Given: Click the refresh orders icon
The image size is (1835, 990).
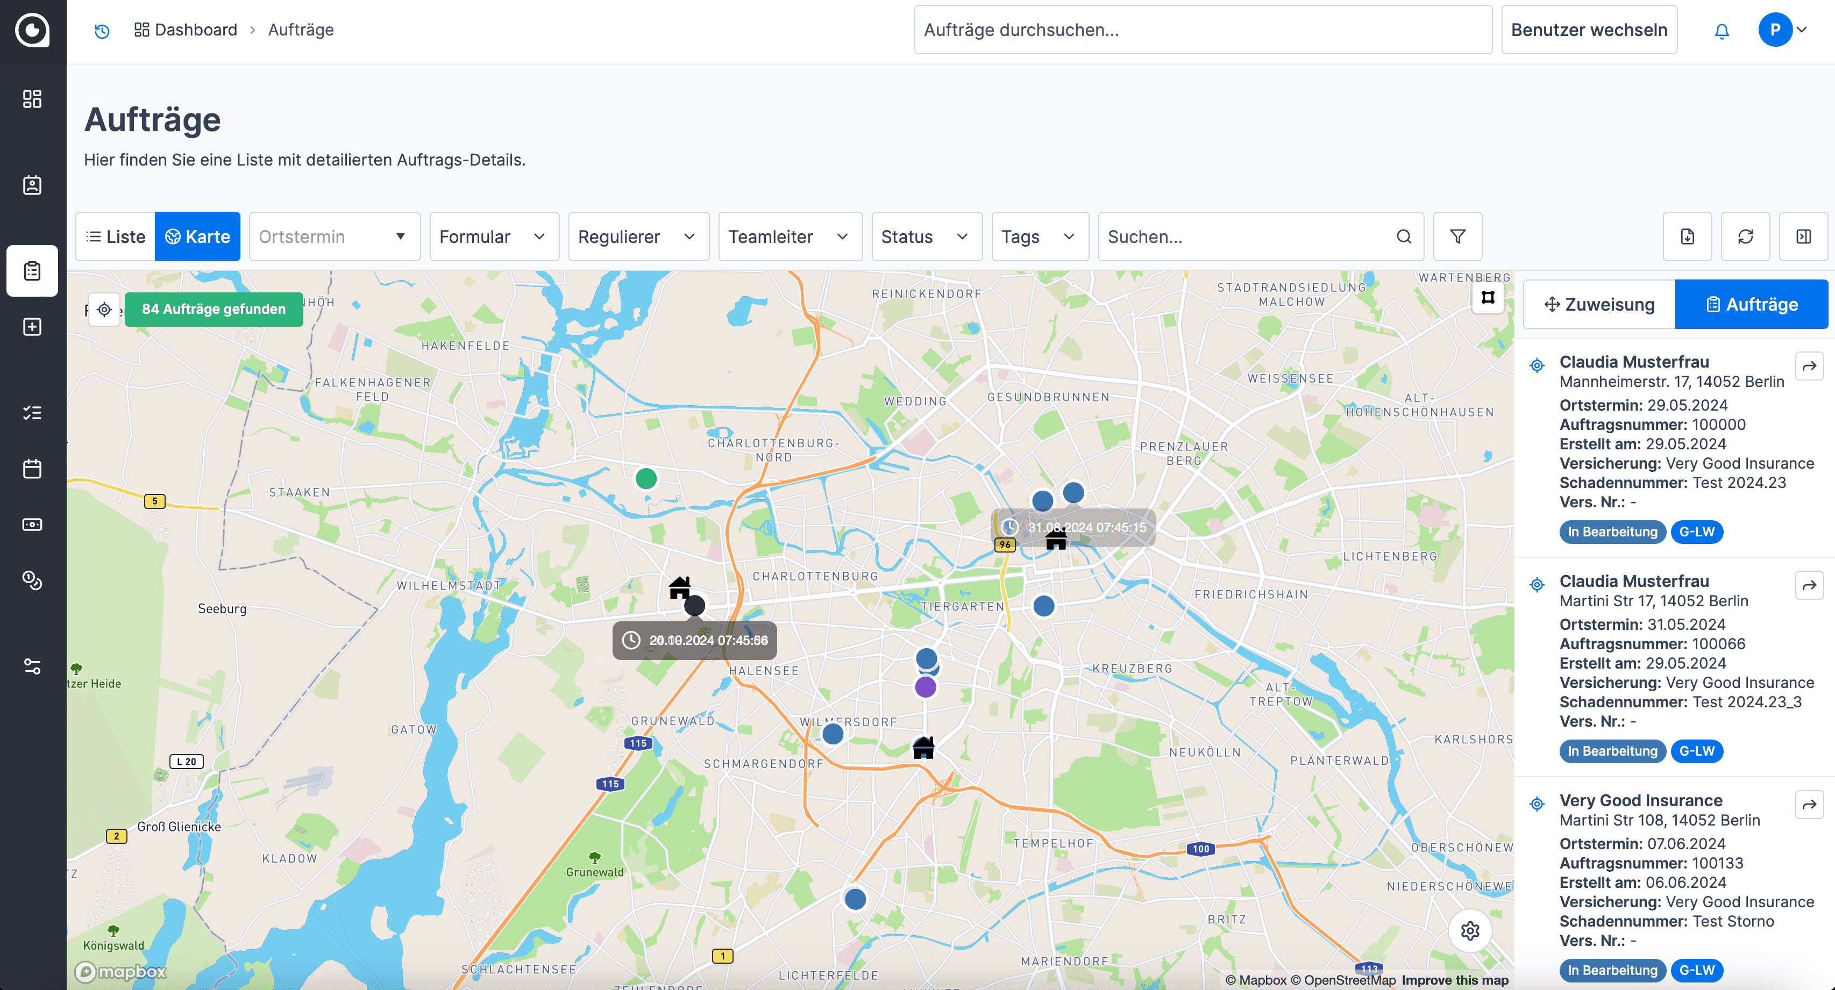Looking at the screenshot, I should [1745, 236].
